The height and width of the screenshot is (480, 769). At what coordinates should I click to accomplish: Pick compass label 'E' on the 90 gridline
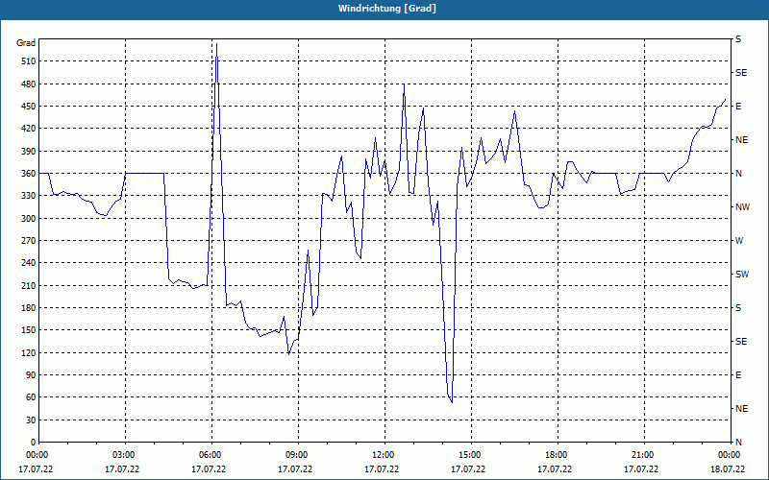(x=738, y=375)
